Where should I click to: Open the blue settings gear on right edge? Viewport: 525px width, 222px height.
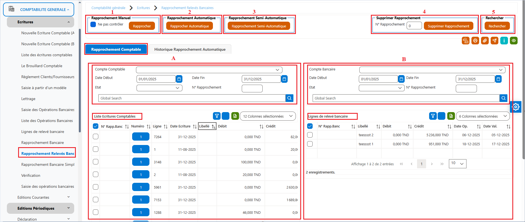pyautogui.click(x=516, y=107)
